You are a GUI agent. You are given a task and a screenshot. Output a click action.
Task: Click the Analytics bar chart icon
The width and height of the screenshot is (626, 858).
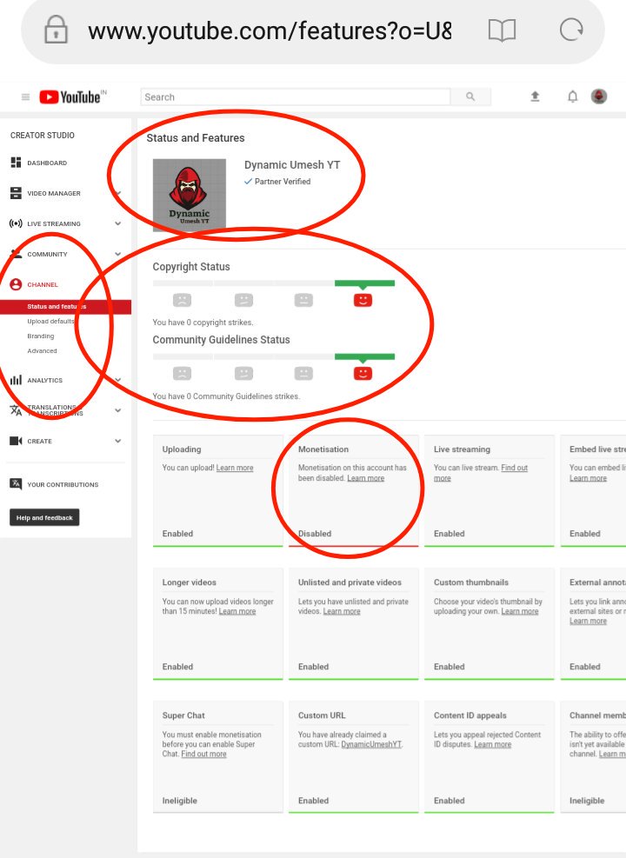pos(16,380)
